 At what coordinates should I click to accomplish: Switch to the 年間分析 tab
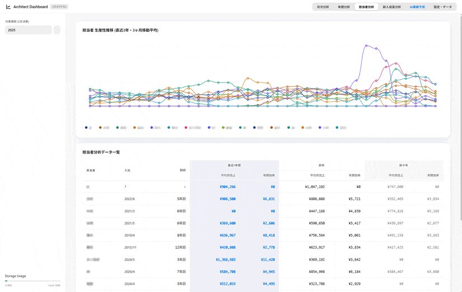(343, 7)
